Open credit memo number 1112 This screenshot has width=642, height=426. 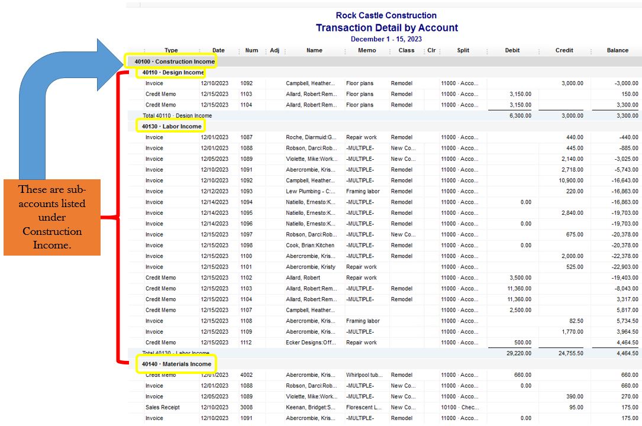(x=247, y=343)
